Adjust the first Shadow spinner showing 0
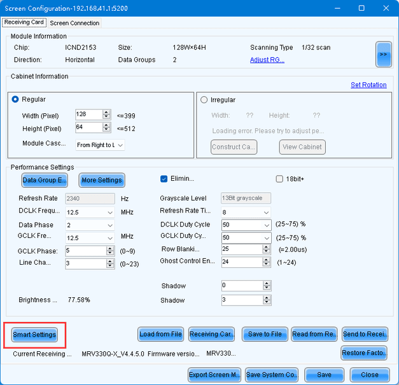The width and height of the screenshot is (399, 385). 267,286
